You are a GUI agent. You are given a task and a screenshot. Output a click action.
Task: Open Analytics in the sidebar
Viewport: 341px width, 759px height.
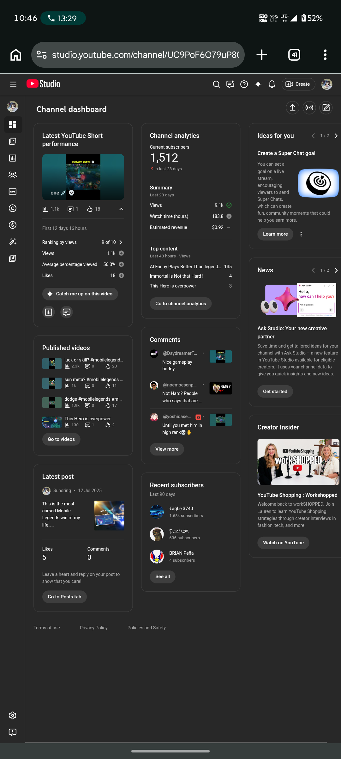pos(13,158)
